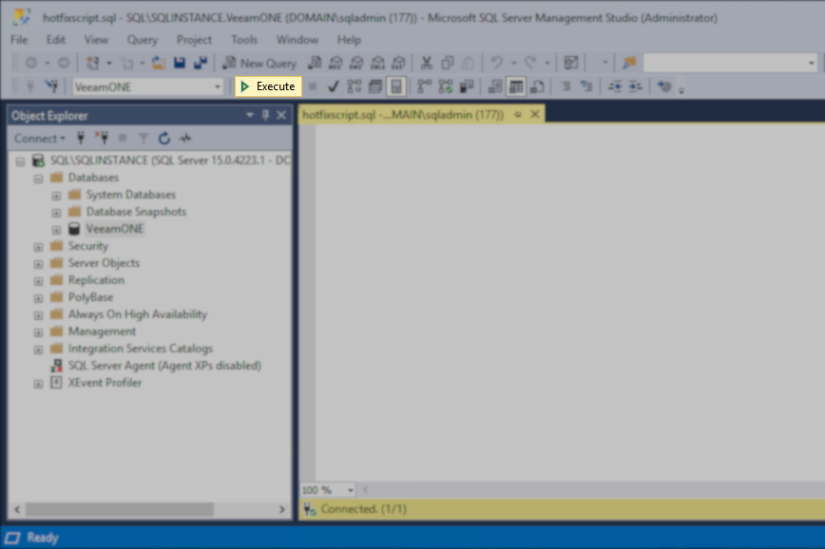The height and width of the screenshot is (549, 825).
Task: Specify values for template parameters icon
Action: (x=664, y=86)
